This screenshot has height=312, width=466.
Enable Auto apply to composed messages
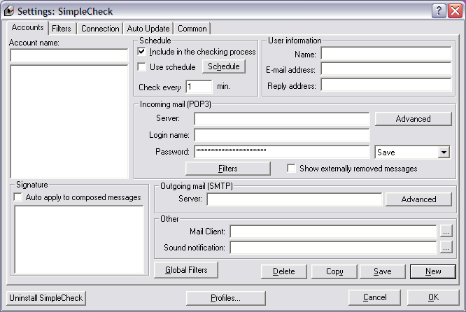coord(18,197)
